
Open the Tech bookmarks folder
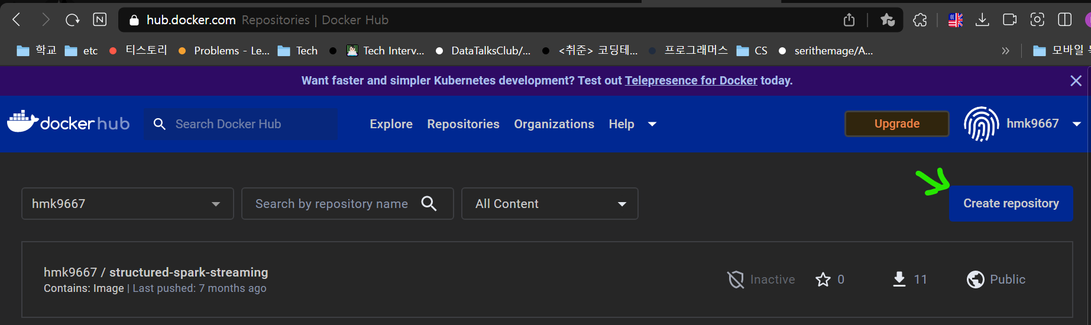pyautogui.click(x=298, y=51)
